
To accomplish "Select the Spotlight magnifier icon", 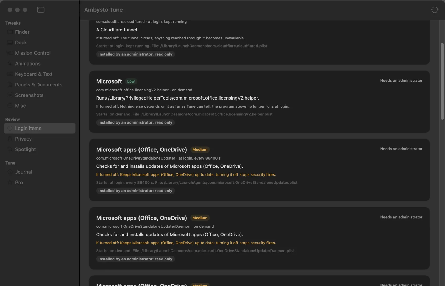I will pos(10,149).
